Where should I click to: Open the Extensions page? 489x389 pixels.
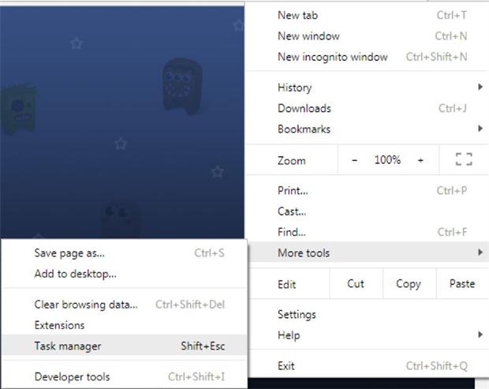pos(124,325)
